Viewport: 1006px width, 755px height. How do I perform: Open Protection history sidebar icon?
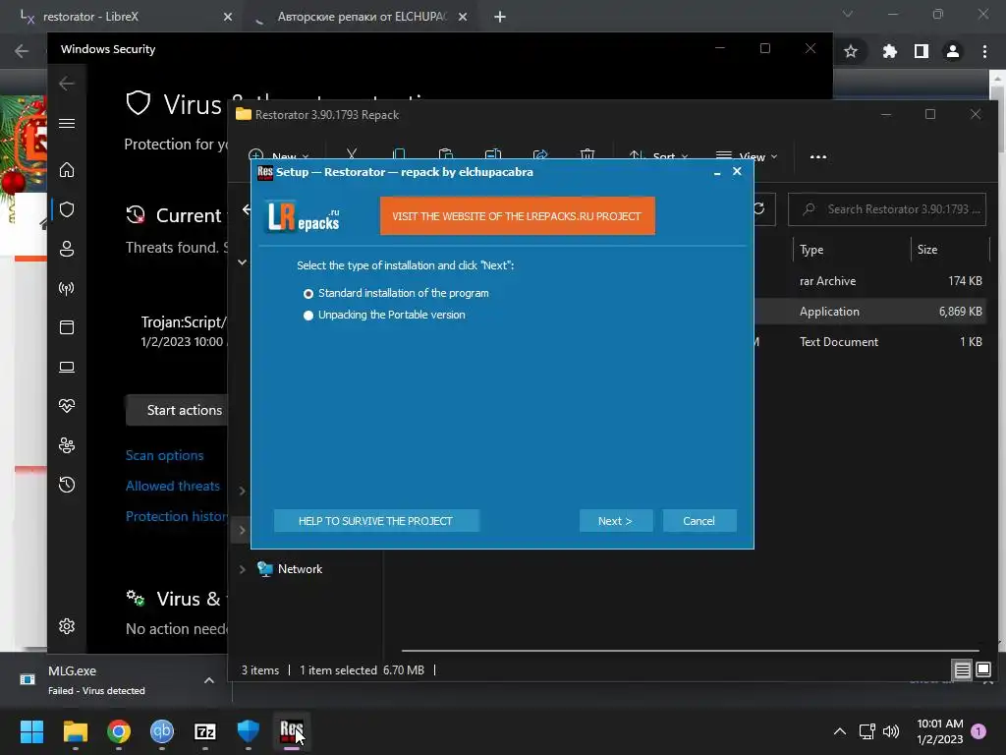coord(67,485)
